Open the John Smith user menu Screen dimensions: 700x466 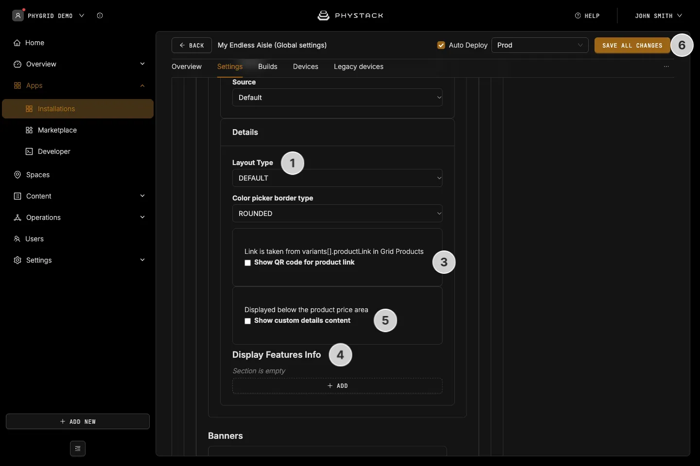point(658,16)
